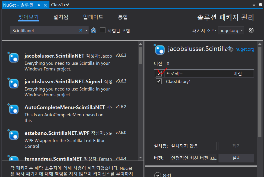Image resolution: width=264 pixels, height=177 pixels.
Task: Select the AutoCompleteMenu-ScintillaNET package title
Action: [x=65, y=107]
